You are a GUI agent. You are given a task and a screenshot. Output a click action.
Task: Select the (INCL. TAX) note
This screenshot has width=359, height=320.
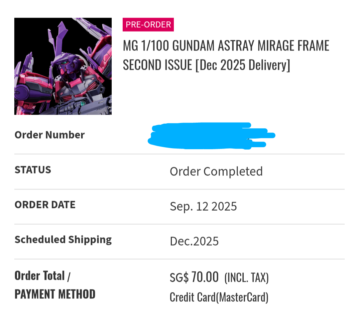tap(247, 278)
